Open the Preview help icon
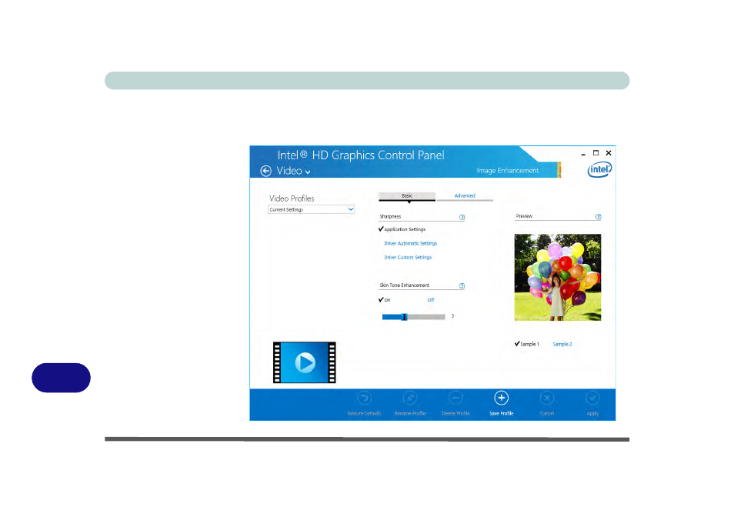This screenshot has width=734, height=517. tap(599, 217)
